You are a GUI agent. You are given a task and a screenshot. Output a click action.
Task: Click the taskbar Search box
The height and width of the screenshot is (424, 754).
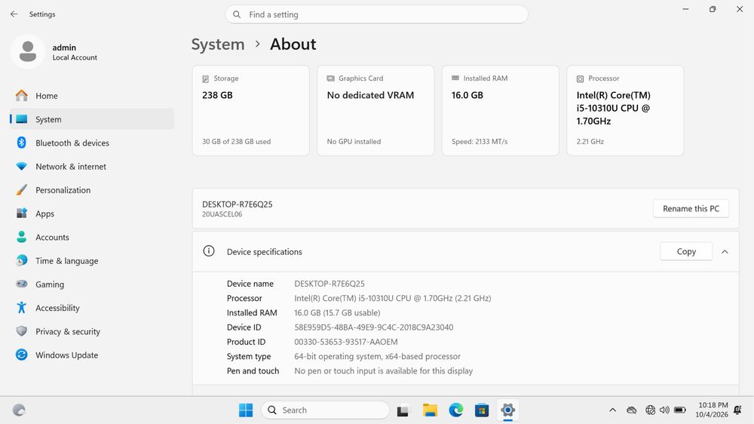point(325,410)
